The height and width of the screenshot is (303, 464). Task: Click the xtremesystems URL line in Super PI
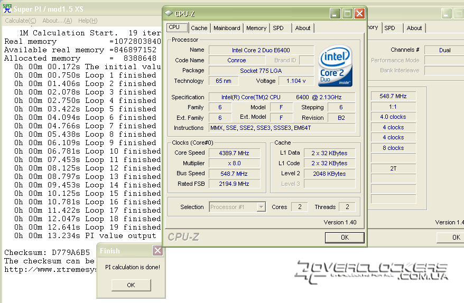tap(50, 270)
